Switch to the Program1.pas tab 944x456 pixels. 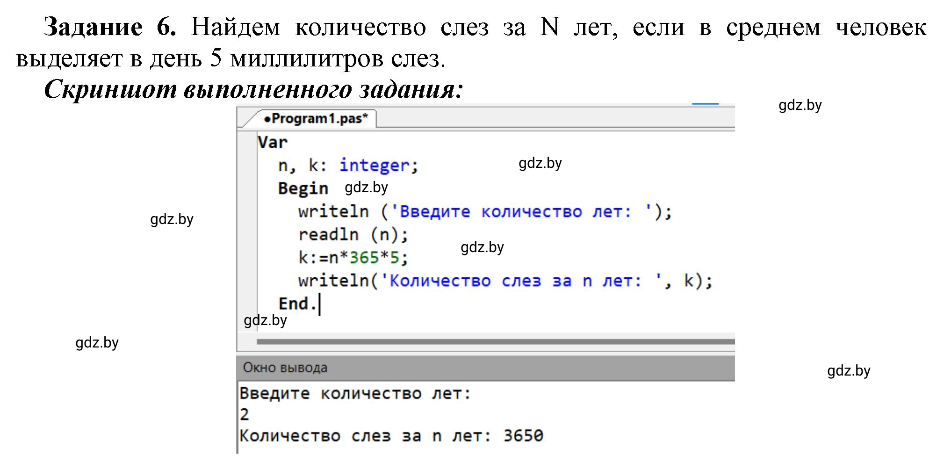tap(315, 118)
